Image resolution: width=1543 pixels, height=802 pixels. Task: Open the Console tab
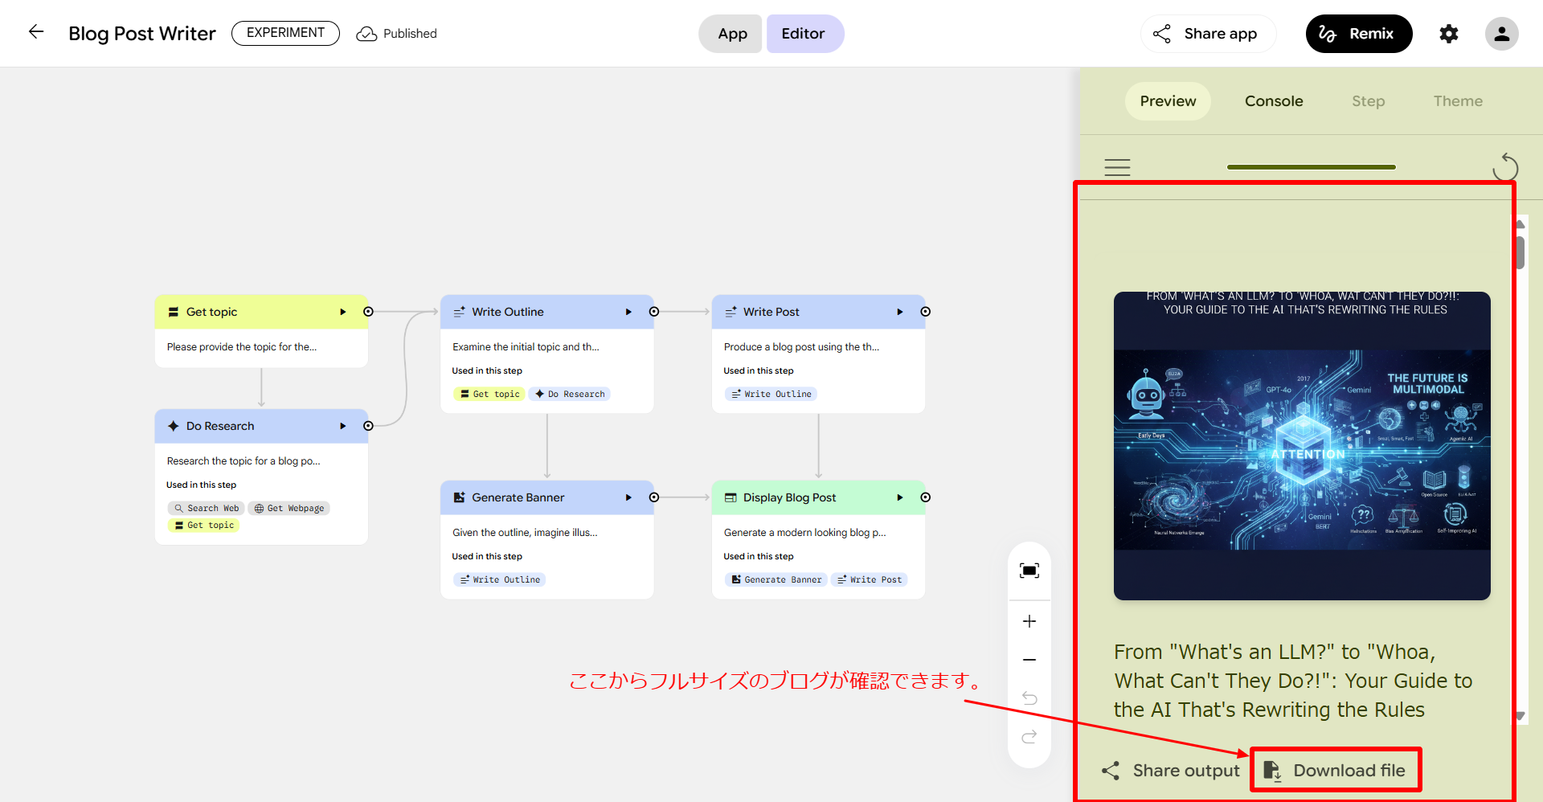tap(1273, 101)
